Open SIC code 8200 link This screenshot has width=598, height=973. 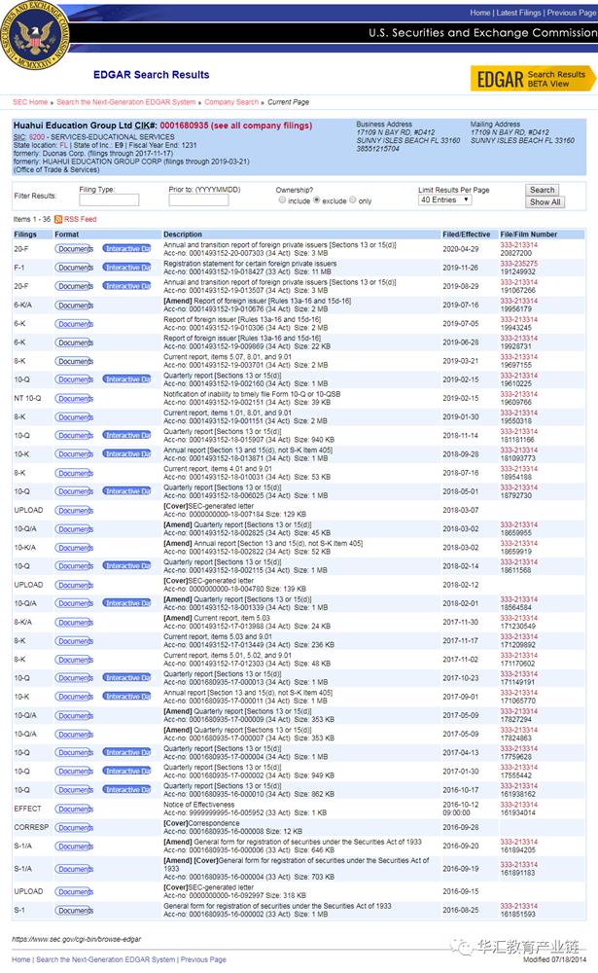[x=37, y=136]
